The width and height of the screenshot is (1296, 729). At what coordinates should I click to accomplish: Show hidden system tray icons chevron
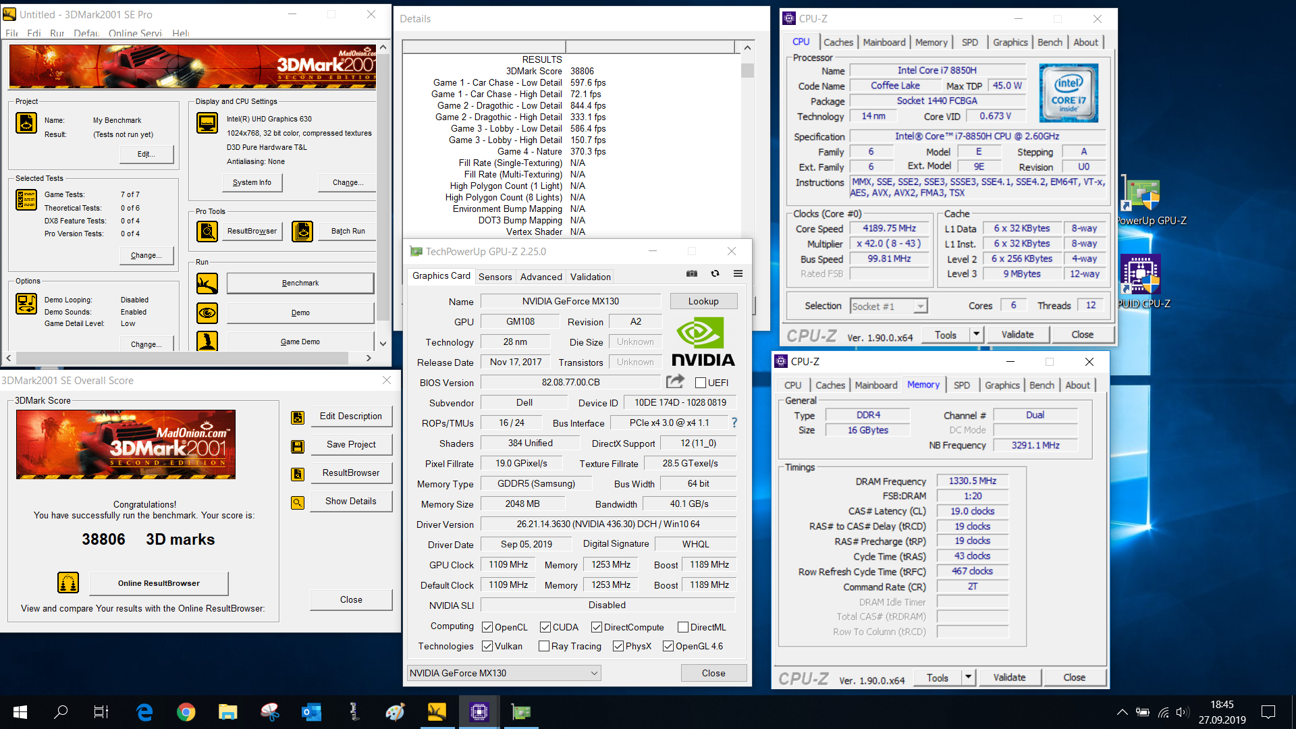click(1122, 711)
